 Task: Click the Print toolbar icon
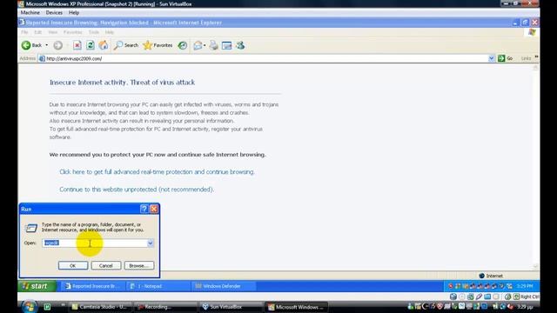[x=213, y=45]
